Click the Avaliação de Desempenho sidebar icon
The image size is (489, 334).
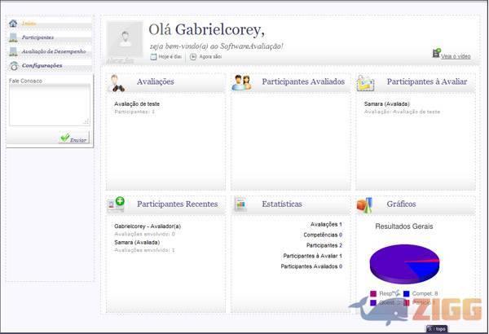click(13, 51)
